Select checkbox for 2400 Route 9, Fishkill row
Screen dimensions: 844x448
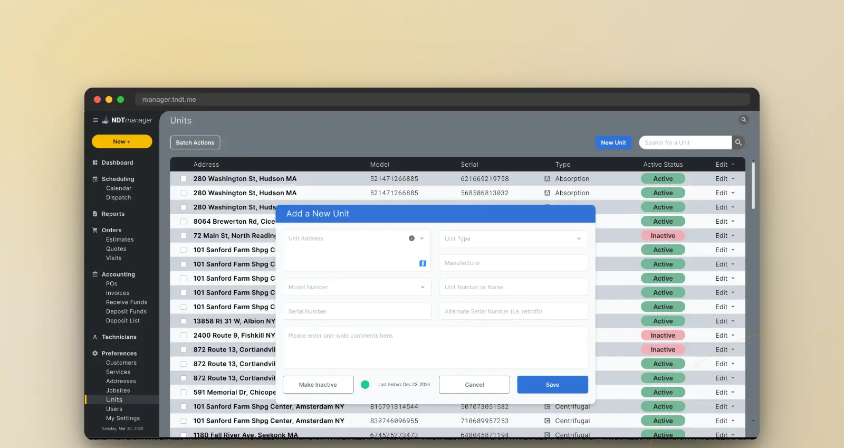[184, 336]
